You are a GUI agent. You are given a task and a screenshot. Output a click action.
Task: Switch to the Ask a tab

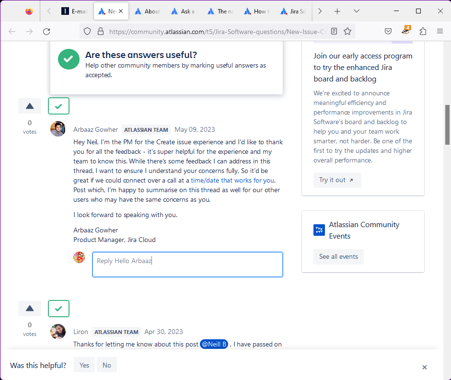[184, 11]
